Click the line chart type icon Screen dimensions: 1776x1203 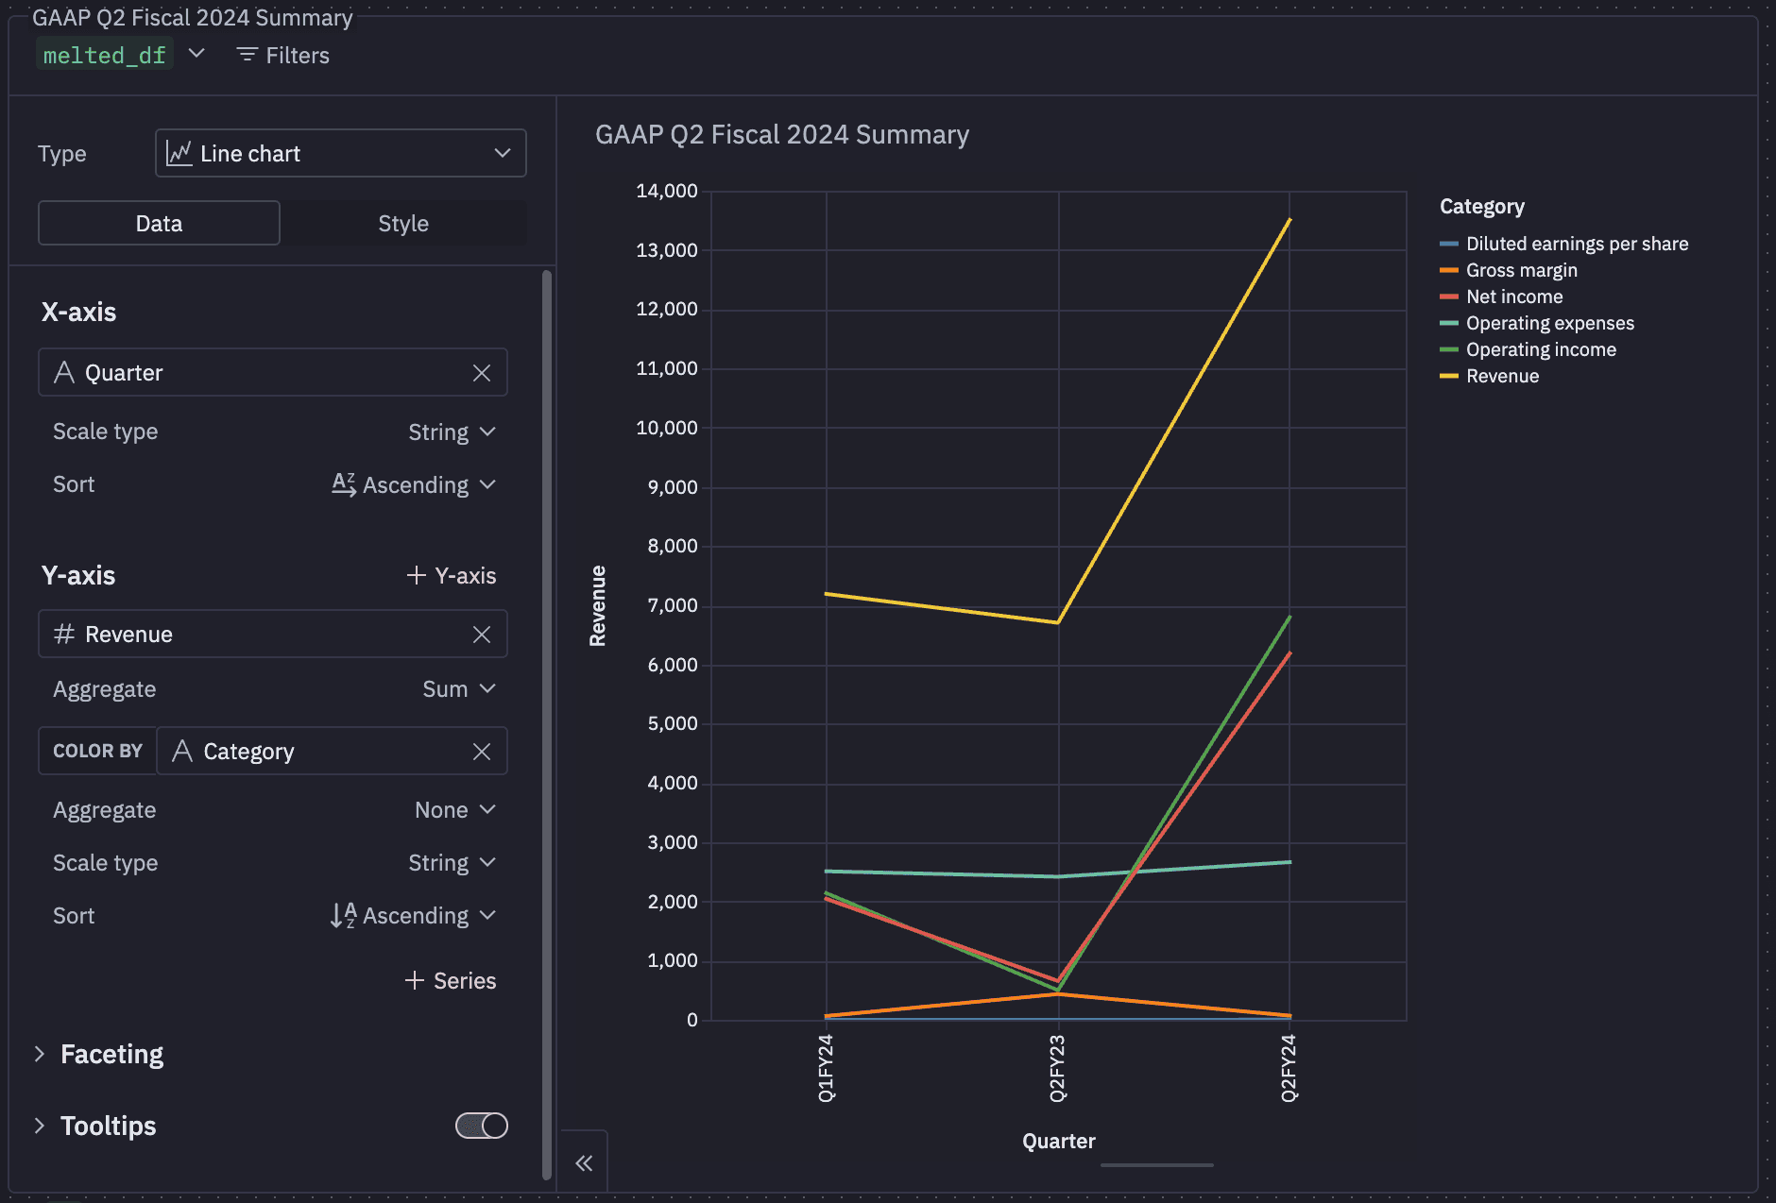pos(179,153)
